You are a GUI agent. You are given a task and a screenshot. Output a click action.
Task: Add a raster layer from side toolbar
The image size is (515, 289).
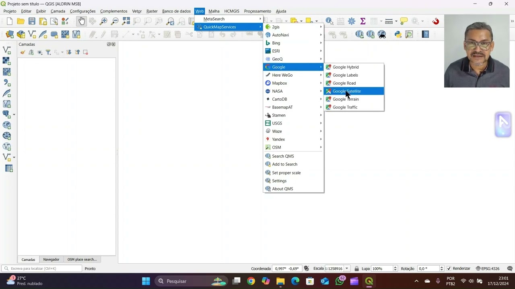7,61
